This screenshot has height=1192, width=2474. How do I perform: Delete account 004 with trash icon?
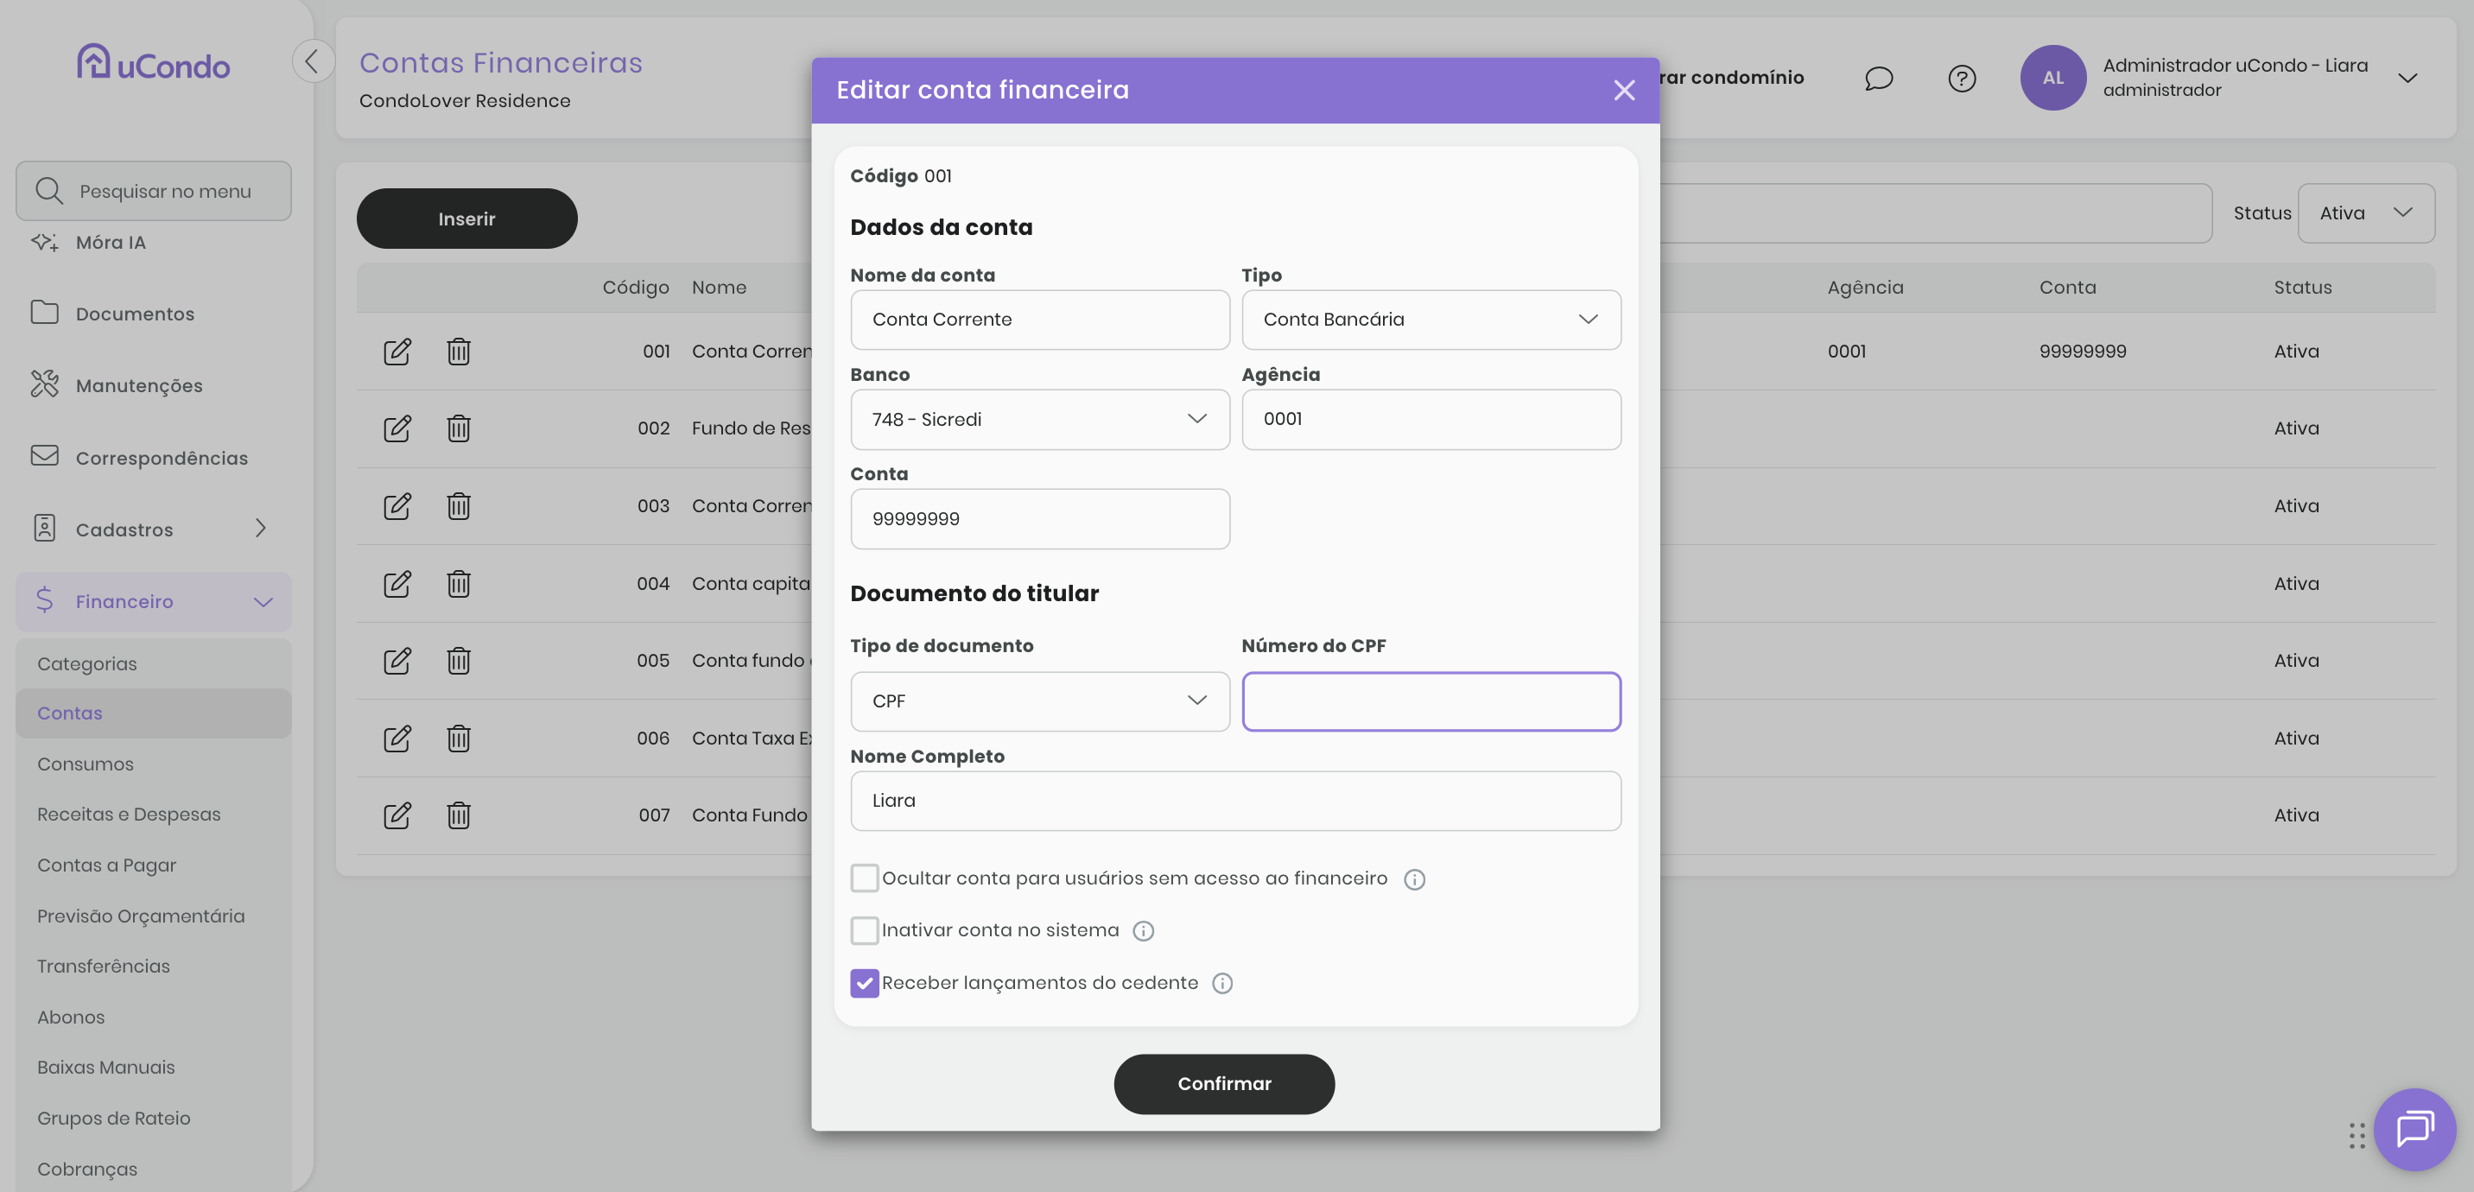pyautogui.click(x=458, y=584)
